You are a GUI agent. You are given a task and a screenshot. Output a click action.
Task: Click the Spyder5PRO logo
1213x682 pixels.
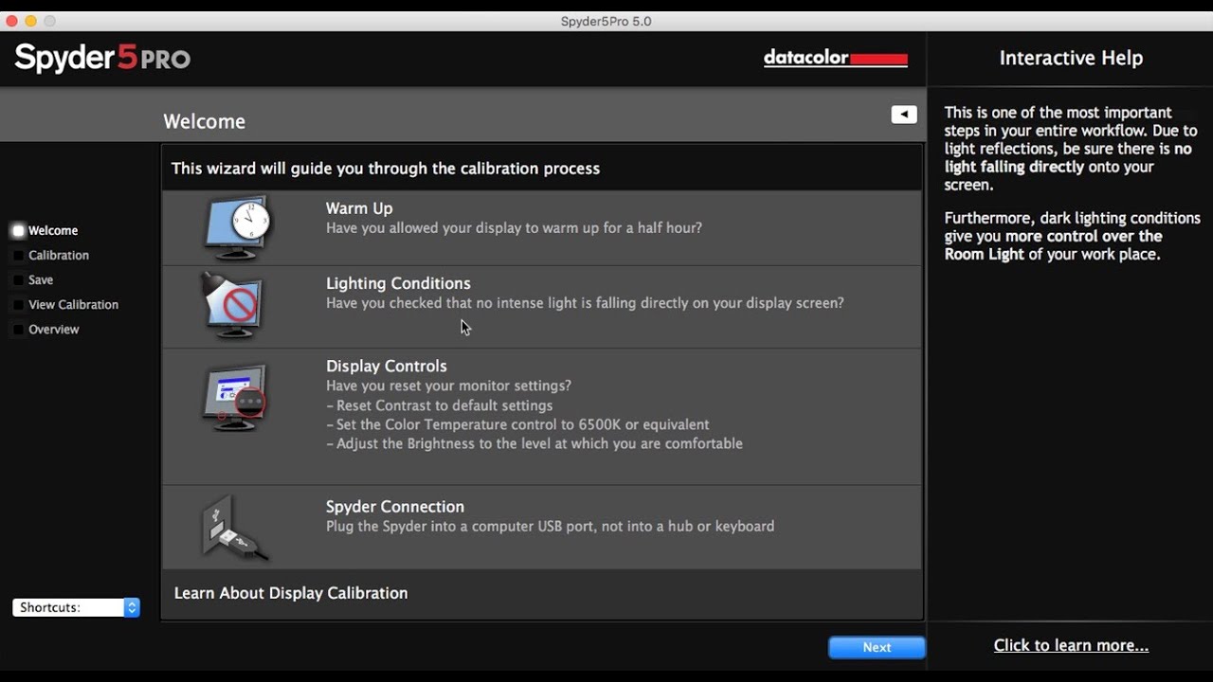(102, 58)
